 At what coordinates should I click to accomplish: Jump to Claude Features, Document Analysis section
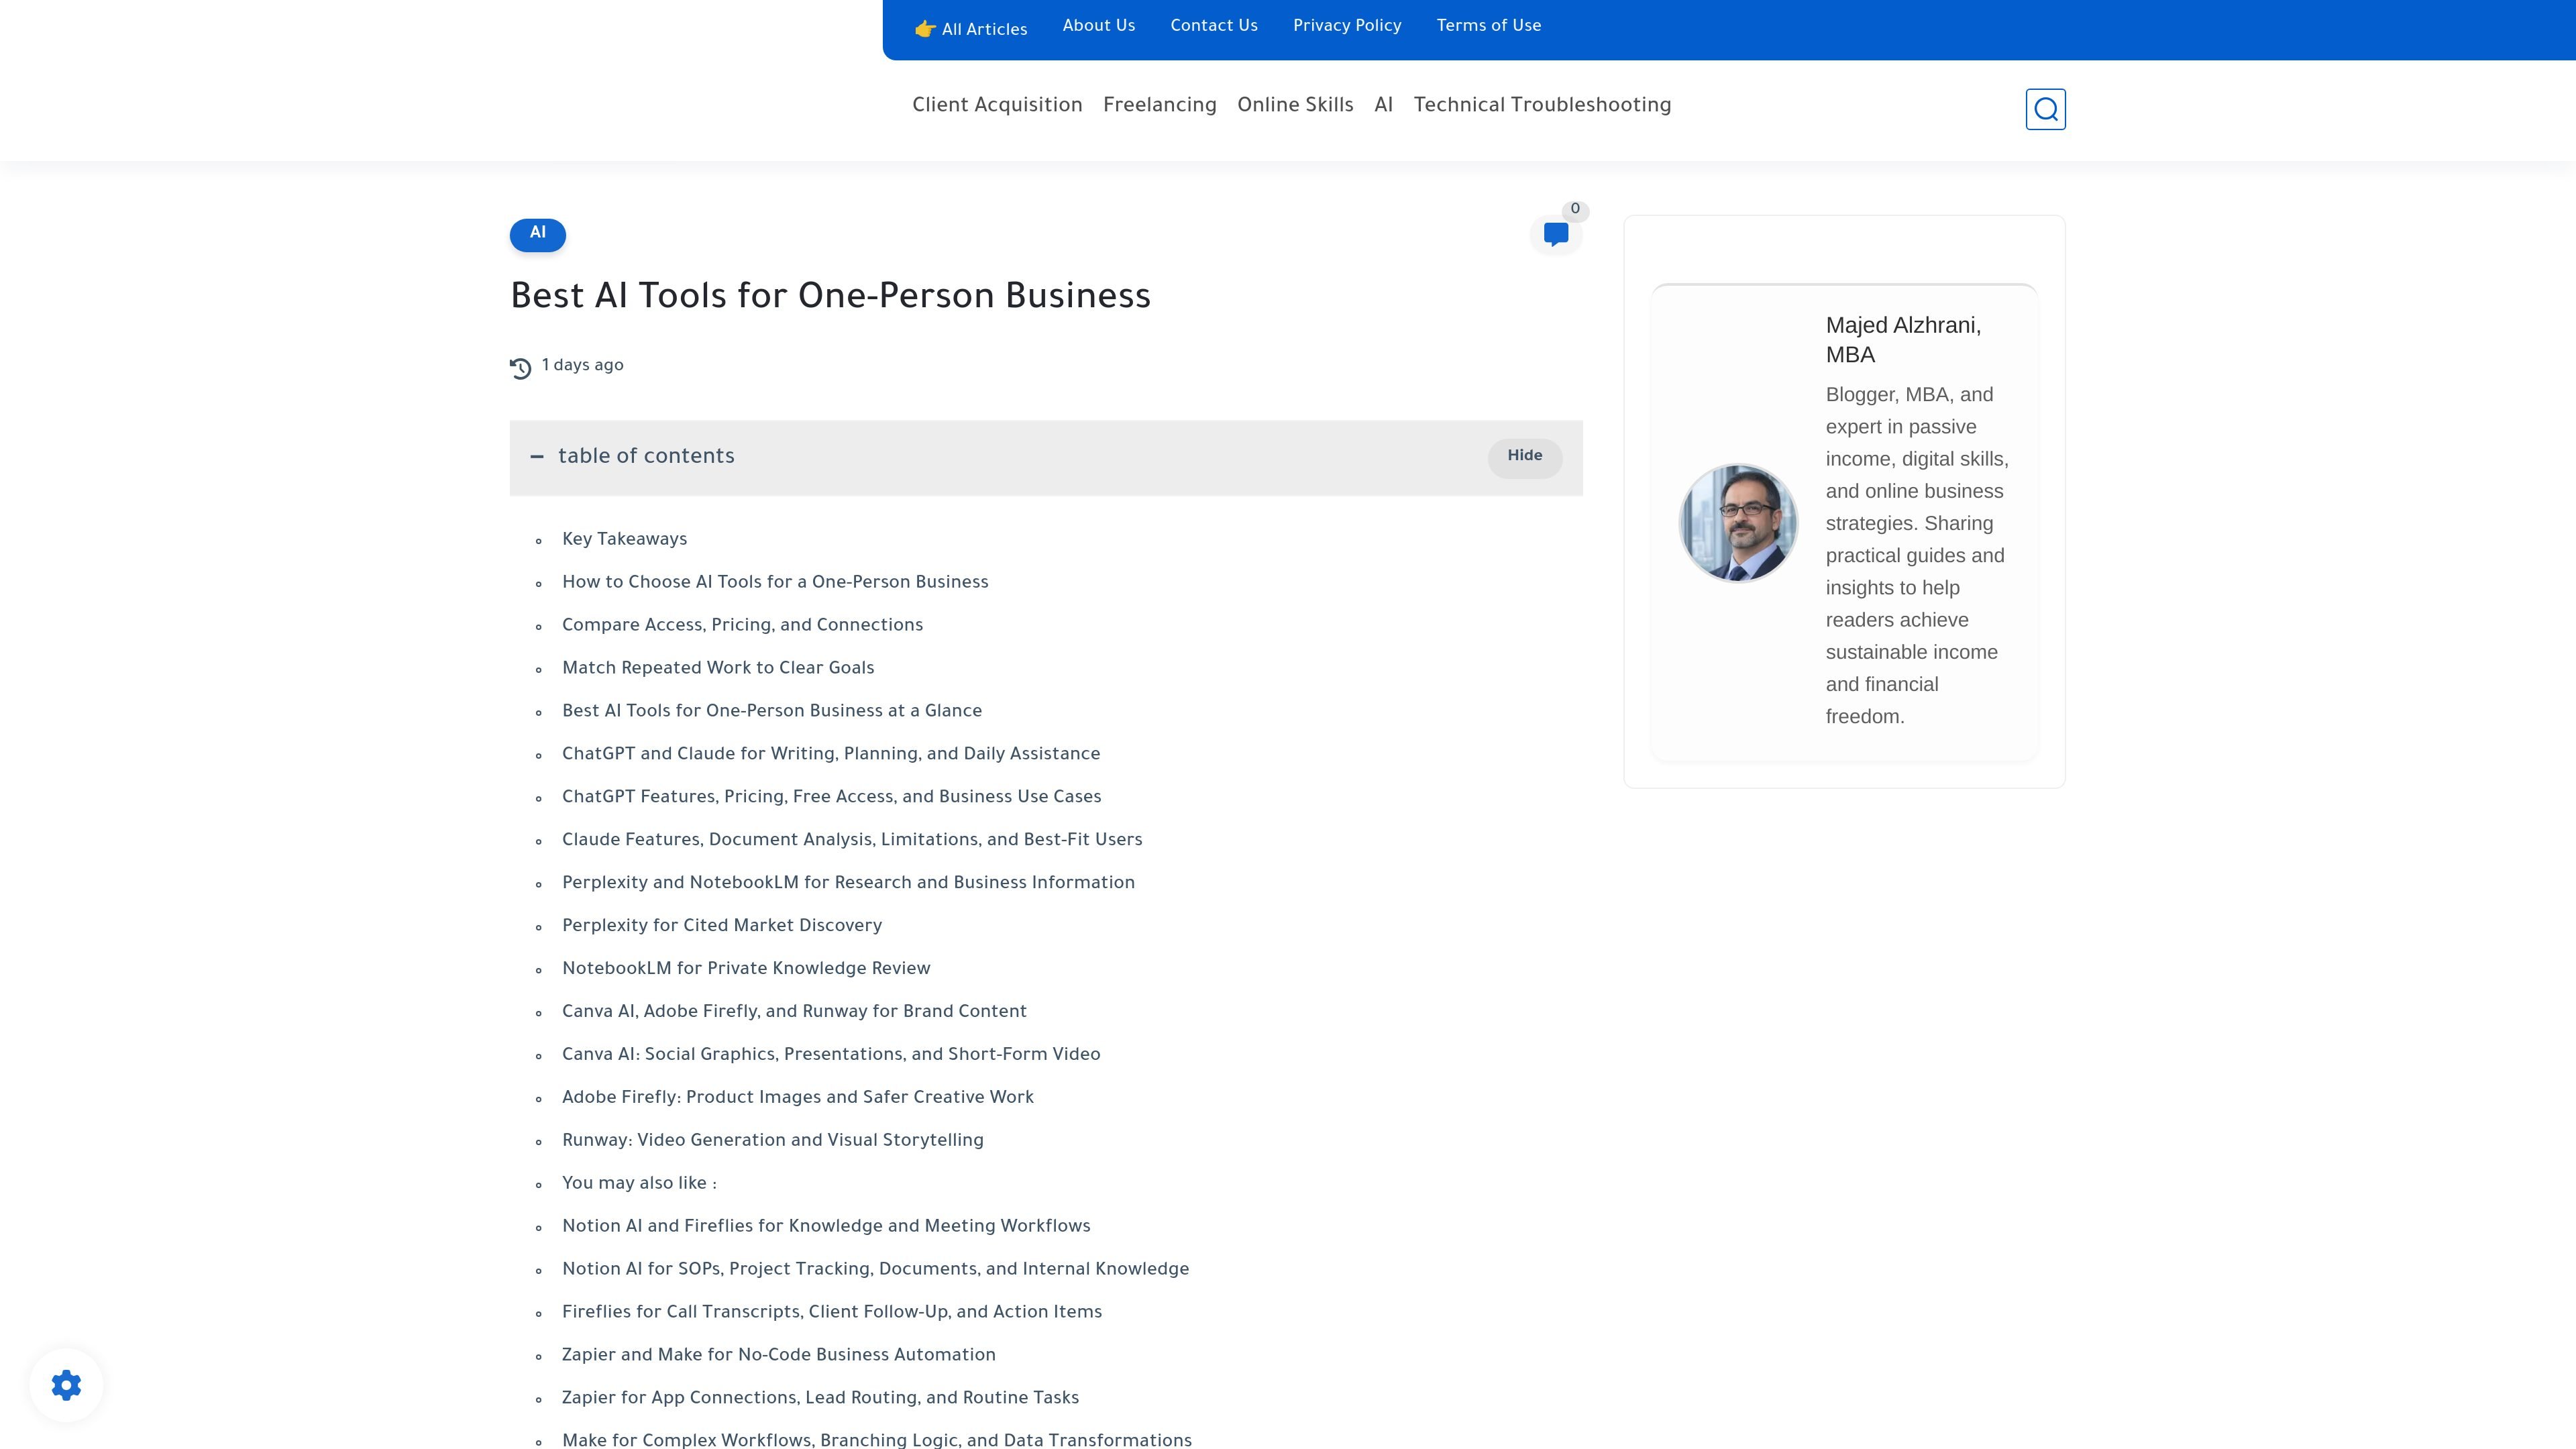coord(852,840)
